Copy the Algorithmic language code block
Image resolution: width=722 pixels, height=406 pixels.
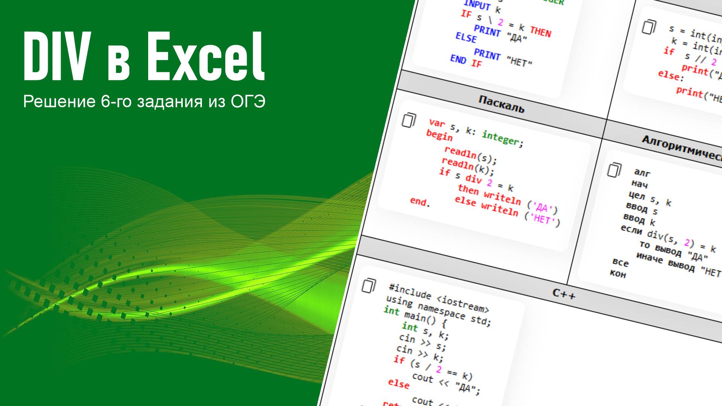614,170
